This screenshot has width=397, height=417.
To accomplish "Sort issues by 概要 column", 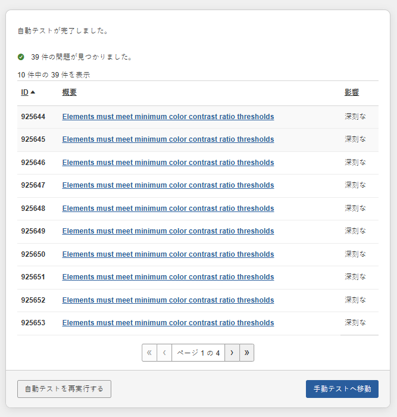I will 70,92.
